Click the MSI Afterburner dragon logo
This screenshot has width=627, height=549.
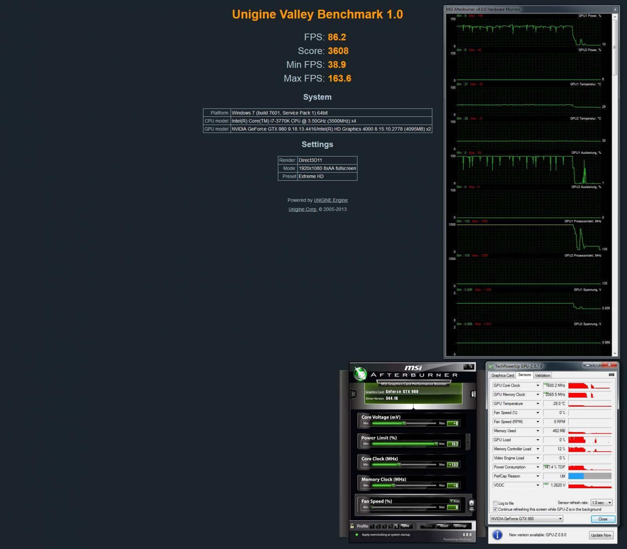click(360, 374)
